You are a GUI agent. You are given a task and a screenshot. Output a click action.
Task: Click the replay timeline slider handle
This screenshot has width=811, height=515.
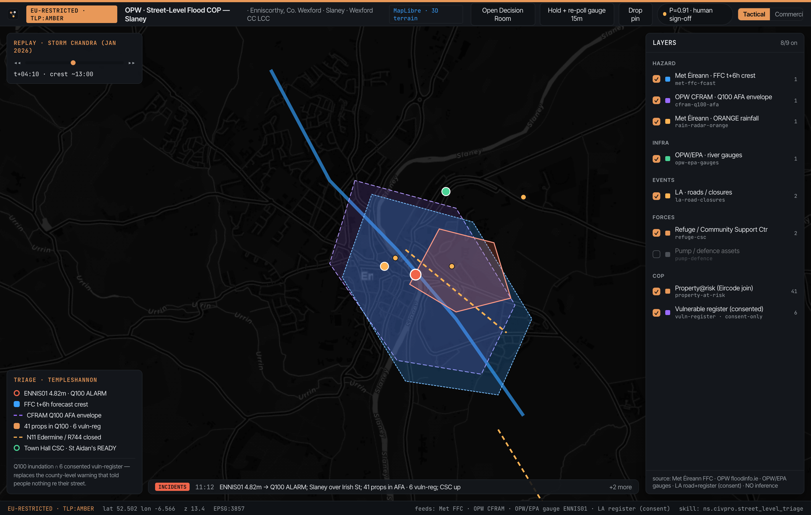click(73, 63)
